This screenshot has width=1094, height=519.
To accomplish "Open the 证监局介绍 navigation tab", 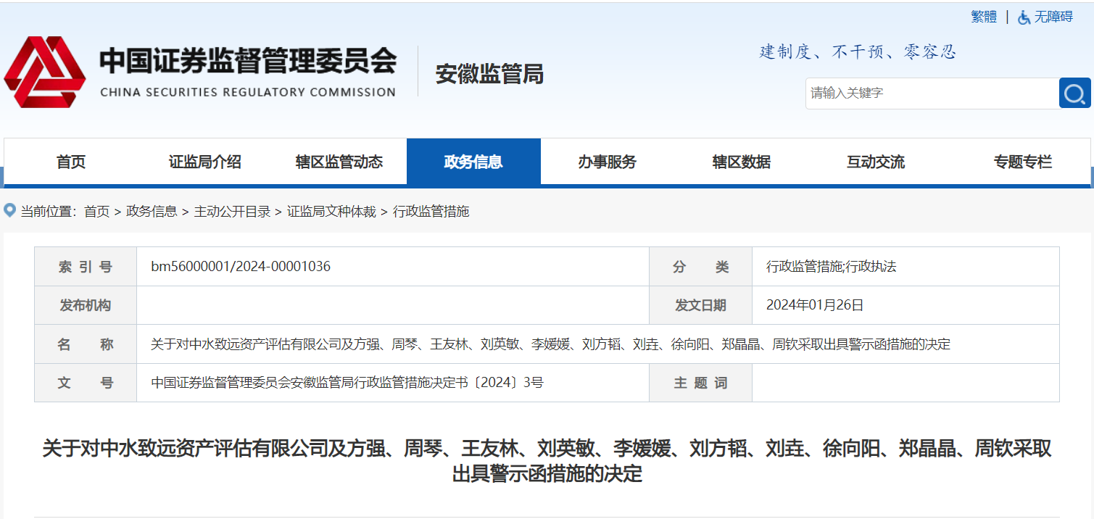I will [x=205, y=162].
